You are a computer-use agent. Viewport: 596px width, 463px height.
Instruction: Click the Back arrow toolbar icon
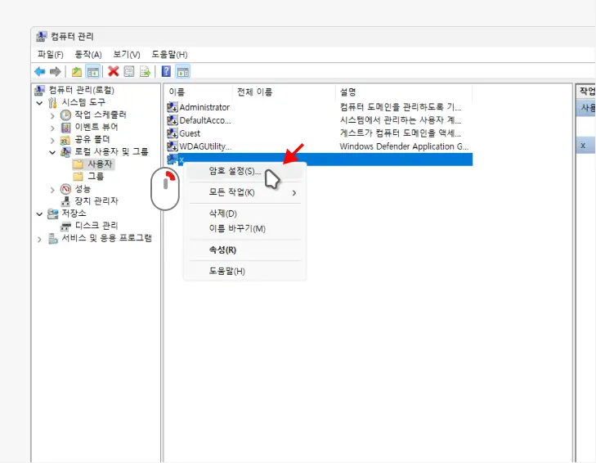(40, 71)
